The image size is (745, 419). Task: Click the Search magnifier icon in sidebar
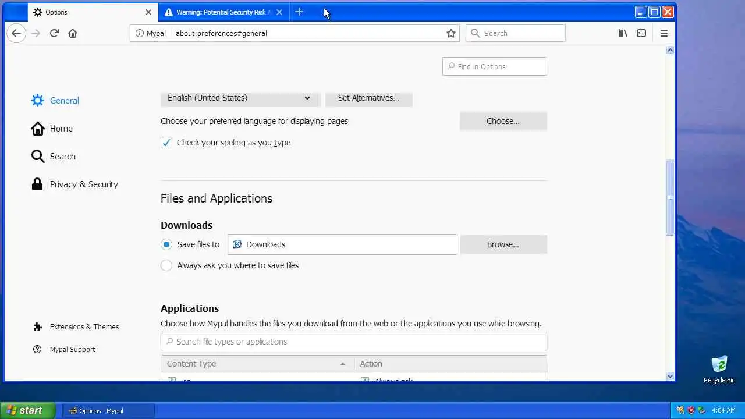point(37,156)
